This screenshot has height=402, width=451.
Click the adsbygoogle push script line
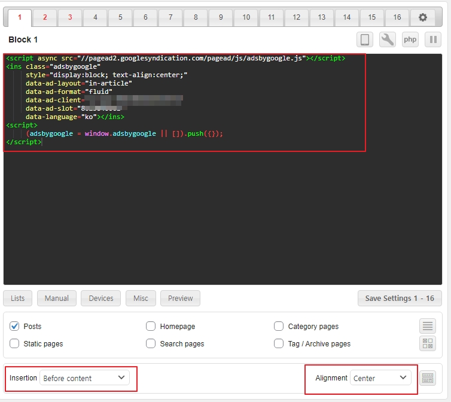[124, 133]
